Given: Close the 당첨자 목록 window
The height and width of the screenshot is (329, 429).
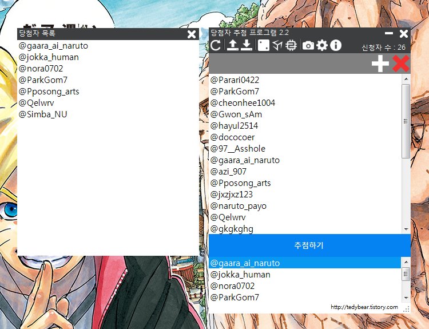Looking at the screenshot, I should click(192, 34).
